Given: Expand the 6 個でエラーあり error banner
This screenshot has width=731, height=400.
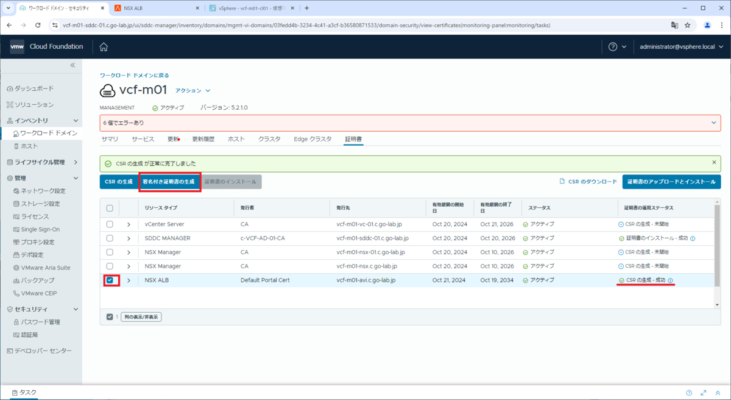Looking at the screenshot, I should point(714,123).
